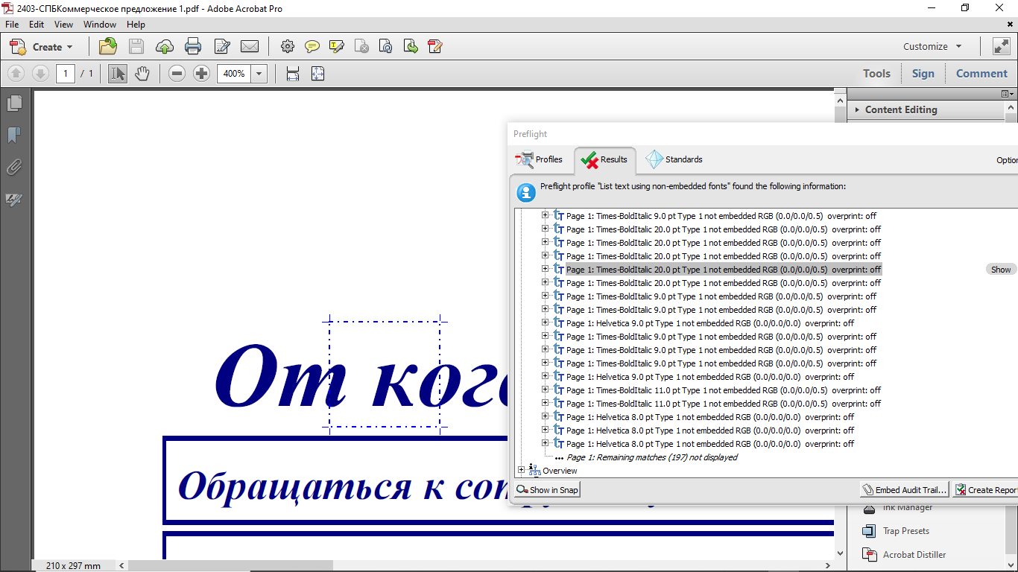Click the gear icon in the toolbar

(x=288, y=47)
